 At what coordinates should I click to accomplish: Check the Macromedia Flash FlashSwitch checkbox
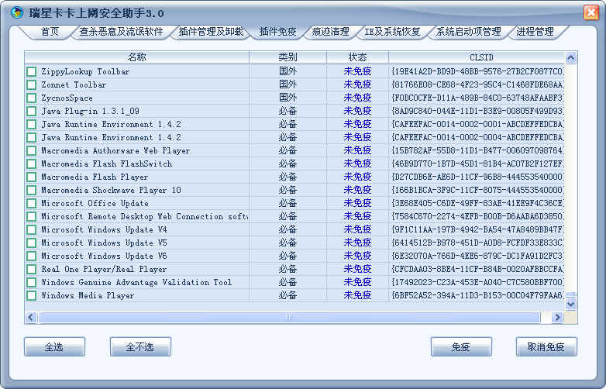32,164
